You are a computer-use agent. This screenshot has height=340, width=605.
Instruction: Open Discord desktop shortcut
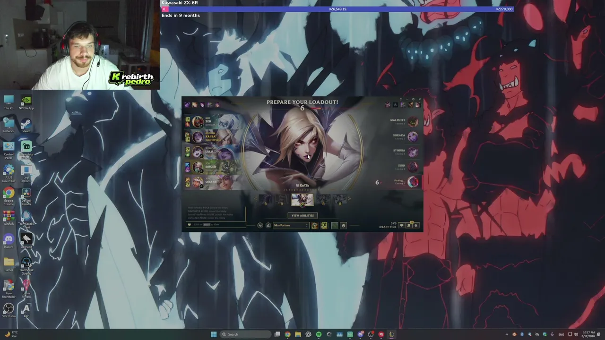coord(9,241)
